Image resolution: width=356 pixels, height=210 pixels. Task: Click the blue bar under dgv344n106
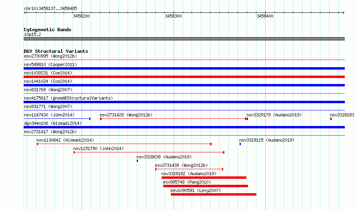click(x=184, y=127)
